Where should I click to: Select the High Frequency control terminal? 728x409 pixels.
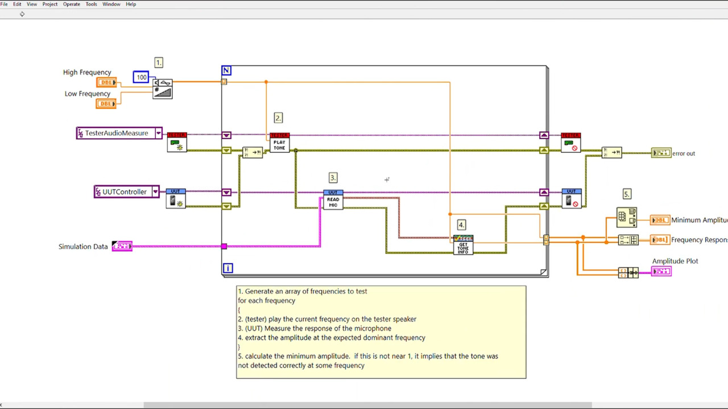[106, 82]
